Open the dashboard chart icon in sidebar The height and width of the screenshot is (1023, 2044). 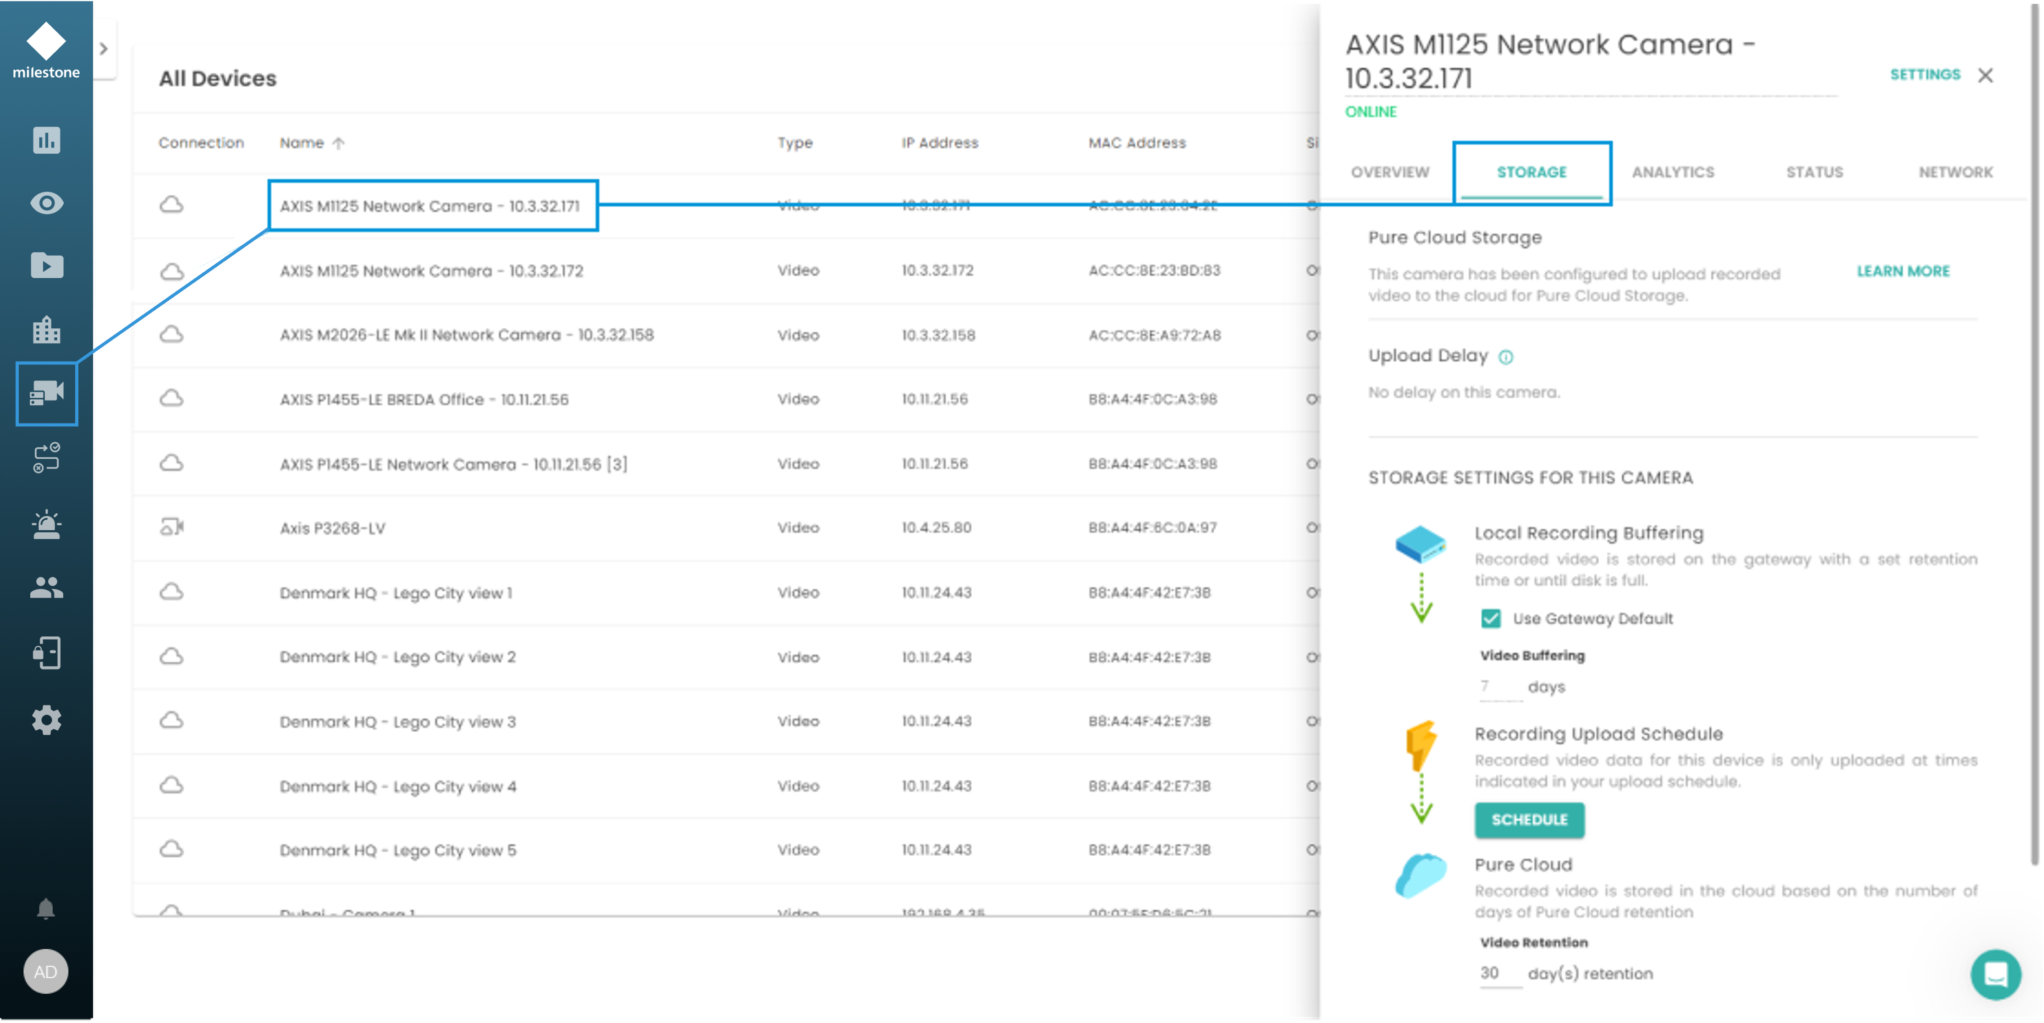point(46,140)
